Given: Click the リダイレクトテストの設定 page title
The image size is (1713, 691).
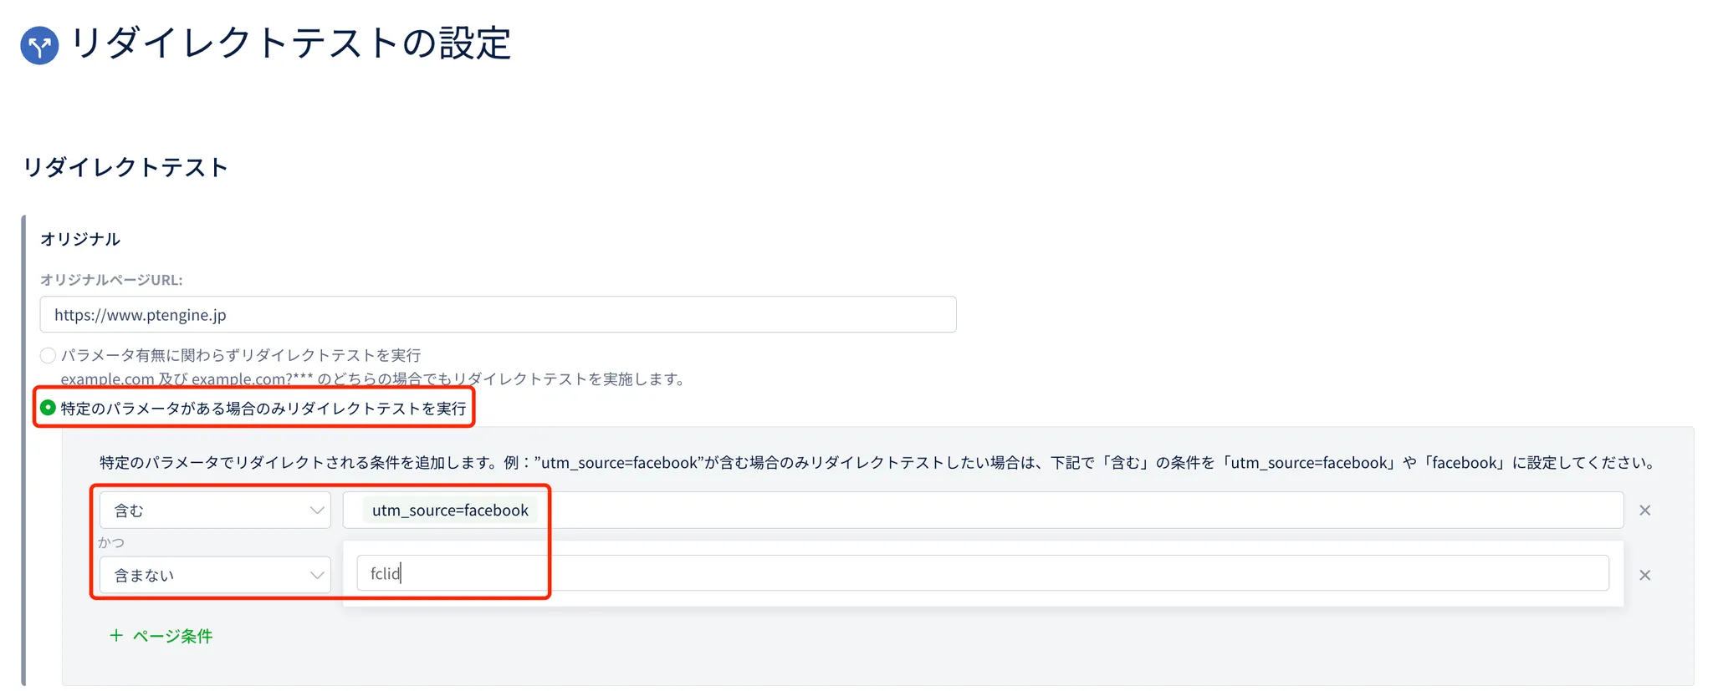Looking at the screenshot, I should (290, 43).
